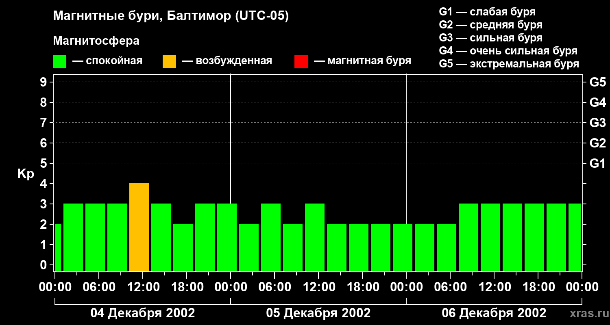Click the 'Kp' axis label
The height and width of the screenshot is (325, 610).
pos(26,174)
